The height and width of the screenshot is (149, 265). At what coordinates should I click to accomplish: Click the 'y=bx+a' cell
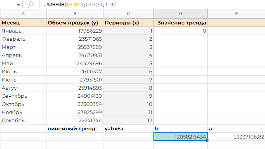(x=129, y=129)
